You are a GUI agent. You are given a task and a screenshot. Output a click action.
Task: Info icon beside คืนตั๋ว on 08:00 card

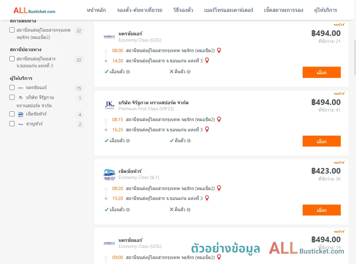pos(189,72)
